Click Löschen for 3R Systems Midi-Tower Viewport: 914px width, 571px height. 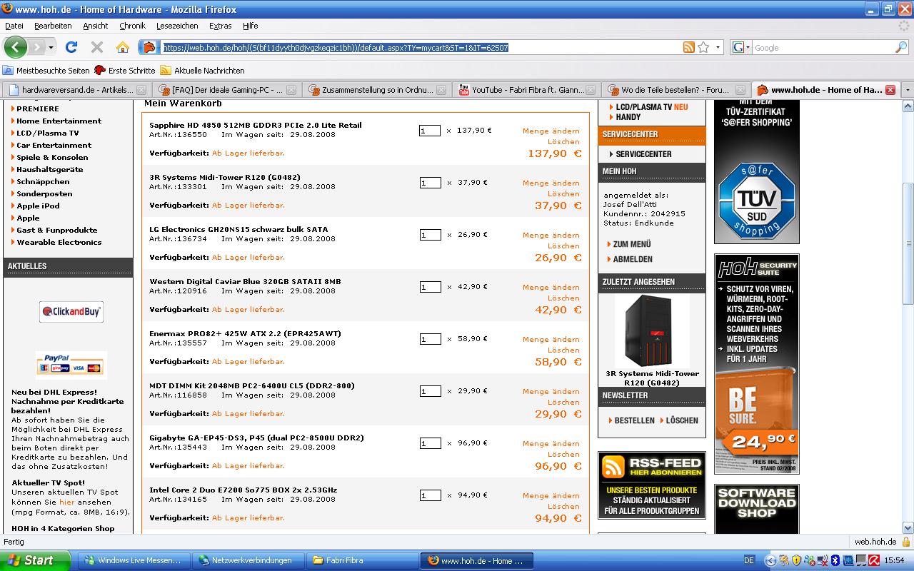coord(564,193)
